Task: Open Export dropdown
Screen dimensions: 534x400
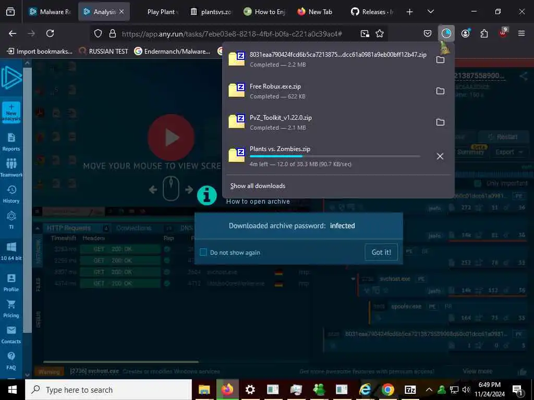Action: click(509, 152)
